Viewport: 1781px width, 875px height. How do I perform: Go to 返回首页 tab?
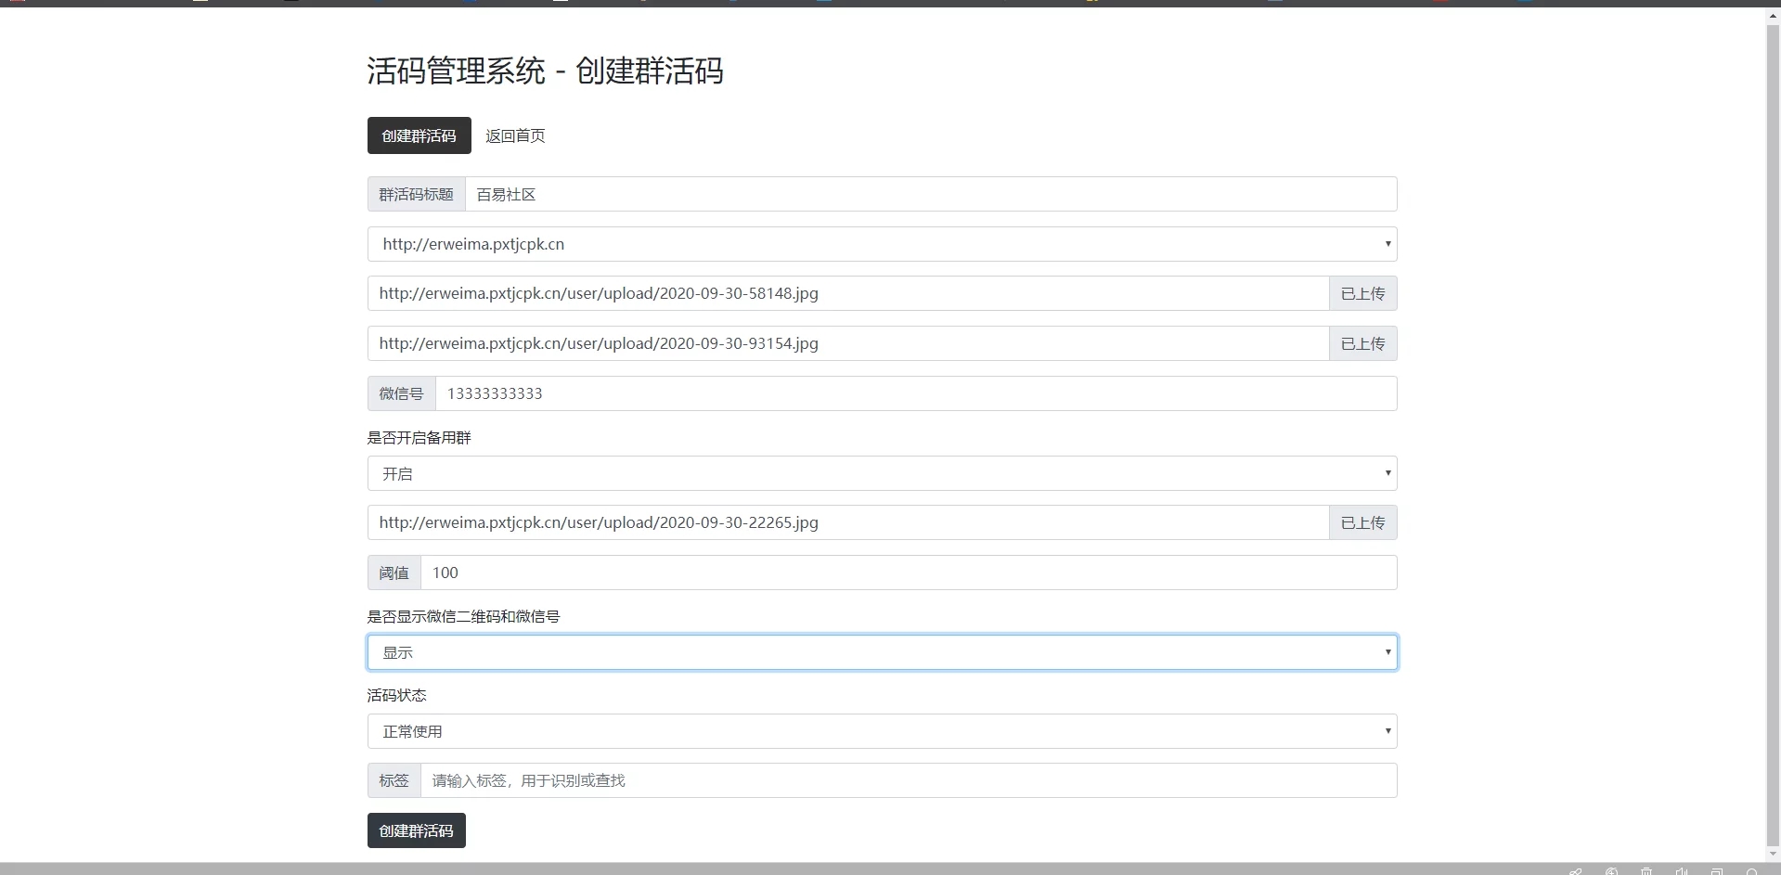[515, 135]
